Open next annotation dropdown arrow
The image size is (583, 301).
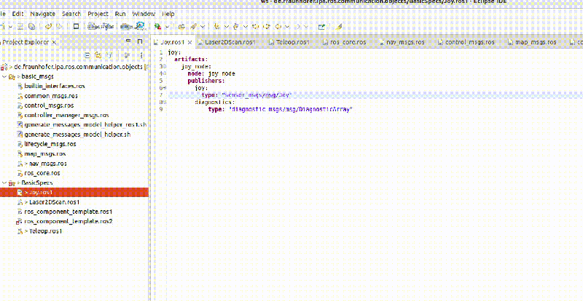click(x=227, y=27)
